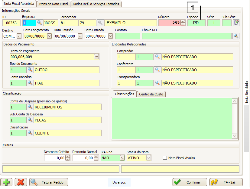The image size is (250, 189).
Task: Open the Data Emissão date dropdown
Action: point(80,36)
